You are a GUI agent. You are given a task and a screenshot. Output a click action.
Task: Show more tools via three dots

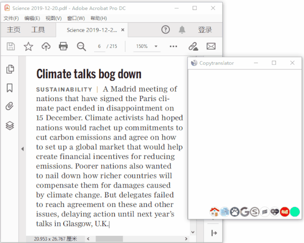pos(173,47)
